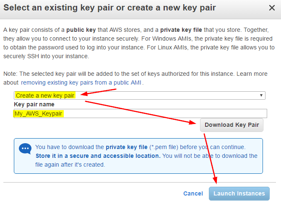Open 'removing existing key pairs from a public AMI' link
Image resolution: width=281 pixels, height=206 pixels.
click(x=81, y=82)
